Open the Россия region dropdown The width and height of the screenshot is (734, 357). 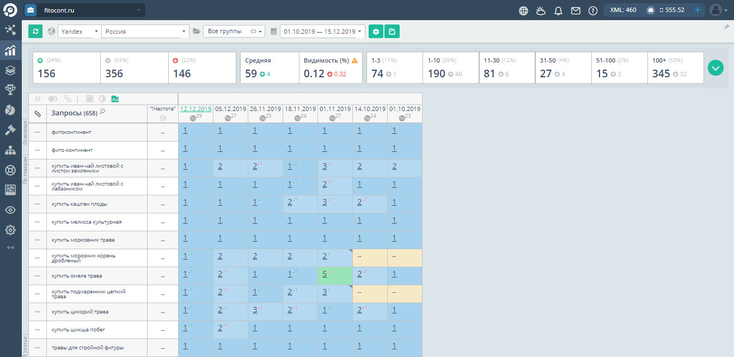145,32
